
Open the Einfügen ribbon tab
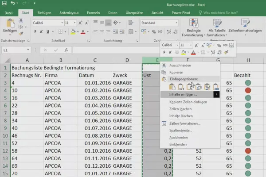click(44, 13)
